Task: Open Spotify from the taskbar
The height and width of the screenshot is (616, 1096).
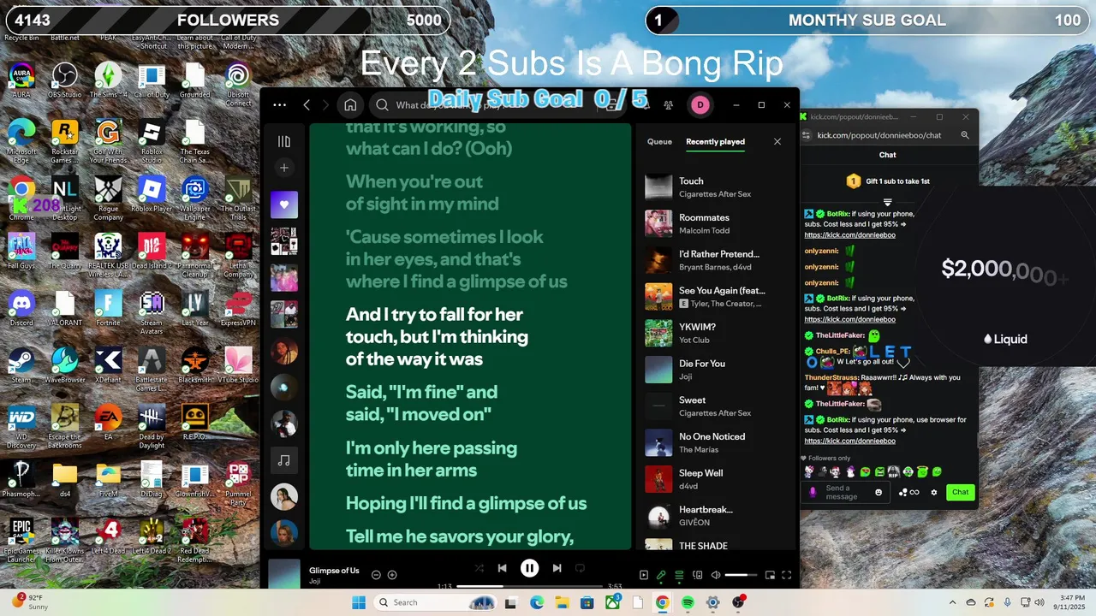Action: (688, 602)
